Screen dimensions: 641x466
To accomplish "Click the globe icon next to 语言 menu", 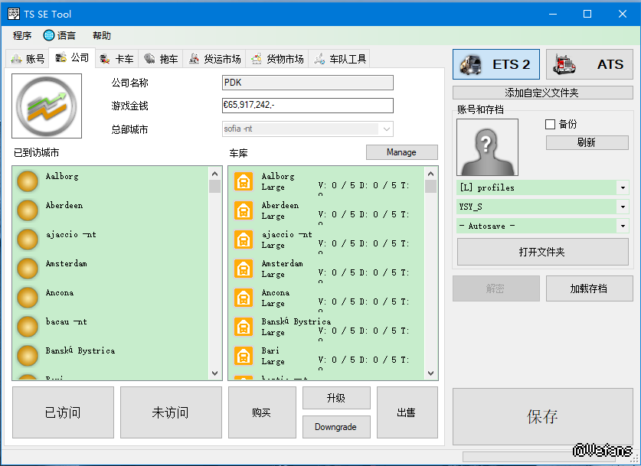I will coord(49,35).
